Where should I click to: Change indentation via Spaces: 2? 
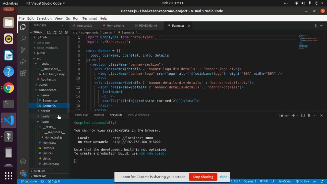click(x=250, y=181)
